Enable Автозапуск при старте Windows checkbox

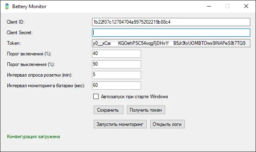[x=96, y=96]
